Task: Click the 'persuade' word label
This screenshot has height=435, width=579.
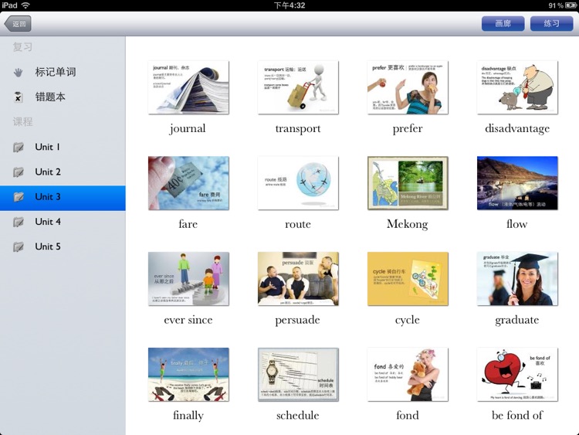Action: pos(298,321)
